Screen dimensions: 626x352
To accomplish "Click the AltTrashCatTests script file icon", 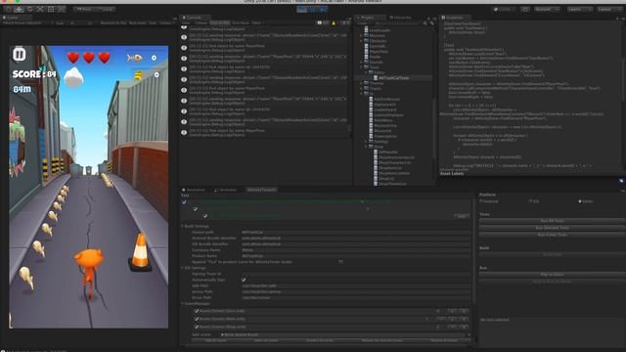I will pyautogui.click(x=376, y=78).
